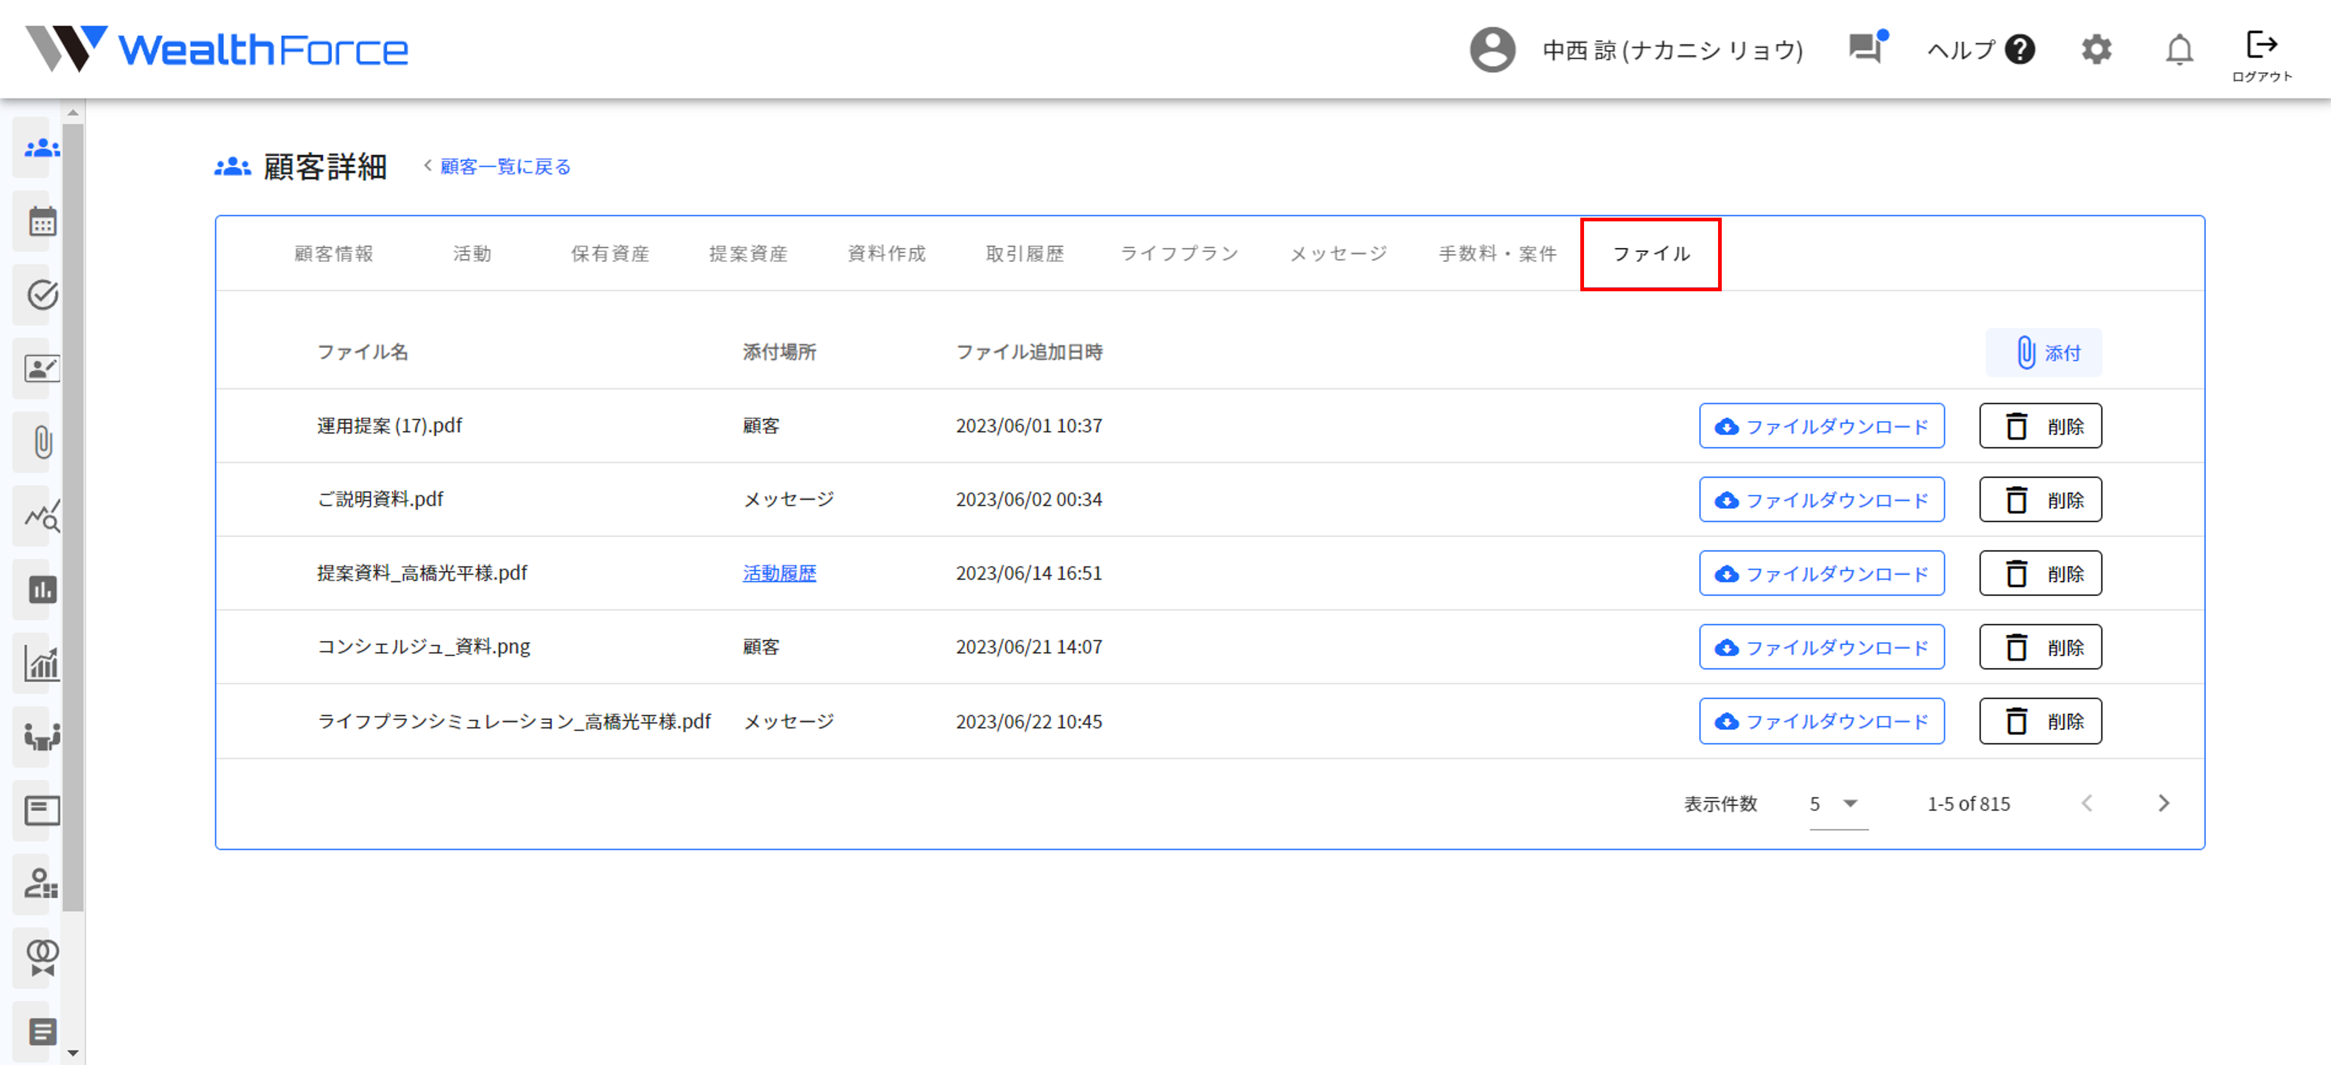This screenshot has width=2331, height=1065.
Task: Download 運用提案(17).pdf via ファイルダウンロード
Action: 1821,425
